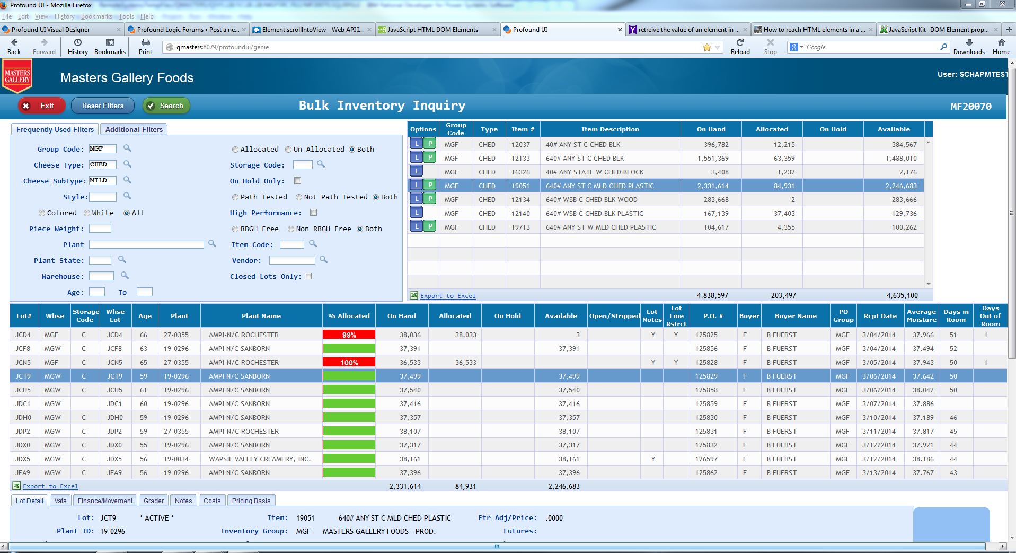Bookmark page with star icon

pyautogui.click(x=706, y=47)
